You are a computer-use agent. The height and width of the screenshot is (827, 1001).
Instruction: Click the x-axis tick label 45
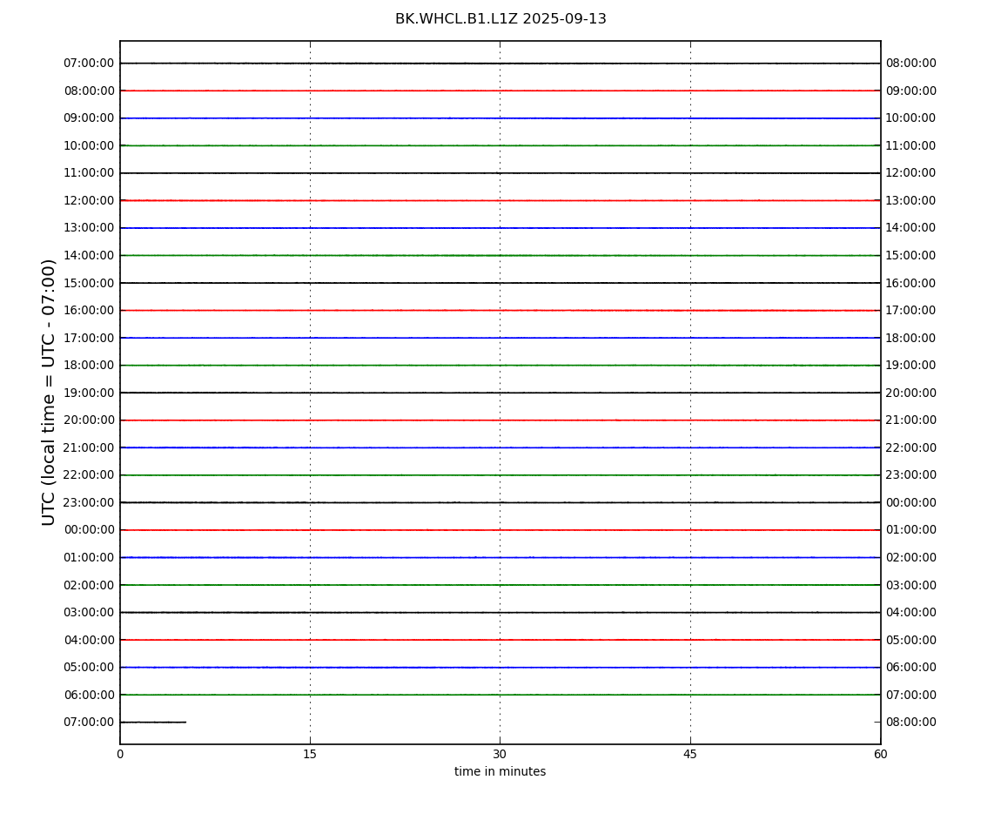click(x=690, y=754)
